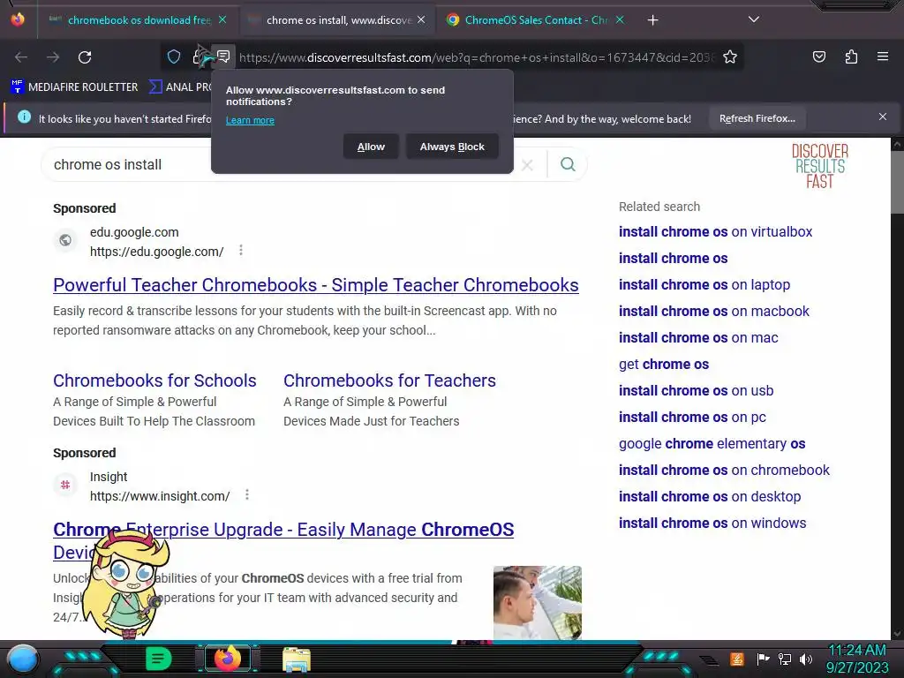List all tabs with chevron
904x678 pixels.
pyautogui.click(x=754, y=19)
